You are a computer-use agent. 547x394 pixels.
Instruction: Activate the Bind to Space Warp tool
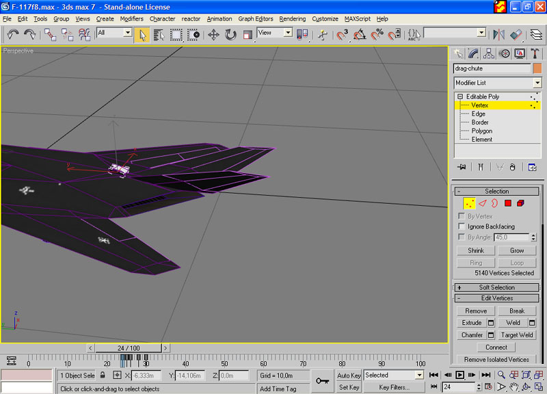pyautogui.click(x=84, y=35)
